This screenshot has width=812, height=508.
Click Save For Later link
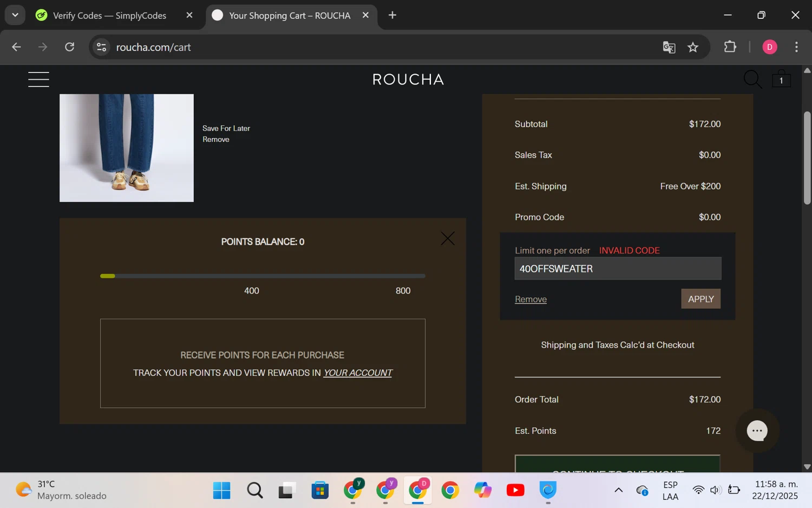point(226,128)
